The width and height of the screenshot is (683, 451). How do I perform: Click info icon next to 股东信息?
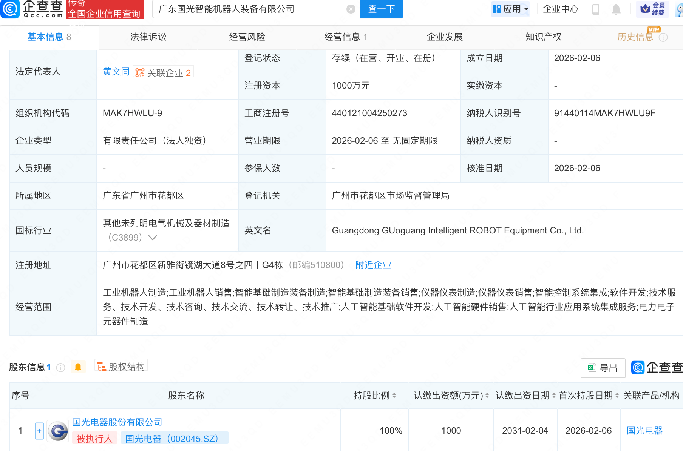click(60, 367)
